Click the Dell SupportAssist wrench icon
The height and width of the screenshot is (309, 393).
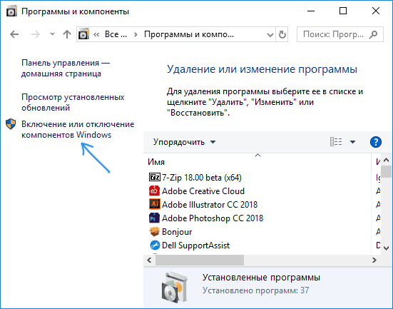click(x=154, y=245)
